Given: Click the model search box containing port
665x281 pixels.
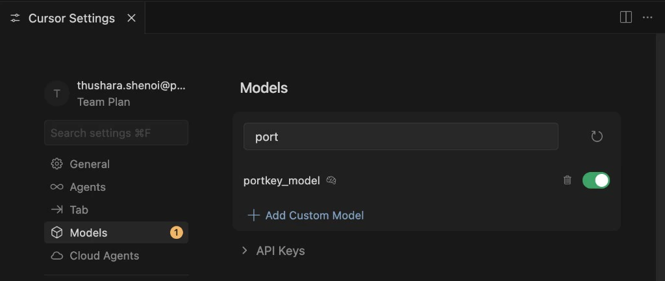Looking at the screenshot, I should (x=401, y=137).
